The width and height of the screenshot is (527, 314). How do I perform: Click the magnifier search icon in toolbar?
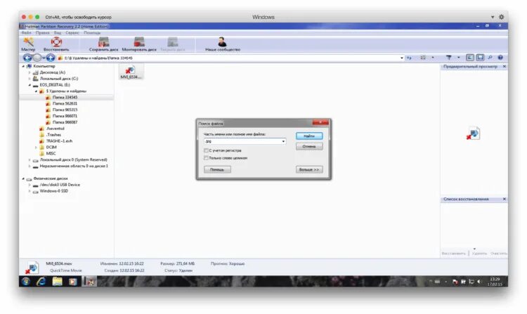(490, 58)
